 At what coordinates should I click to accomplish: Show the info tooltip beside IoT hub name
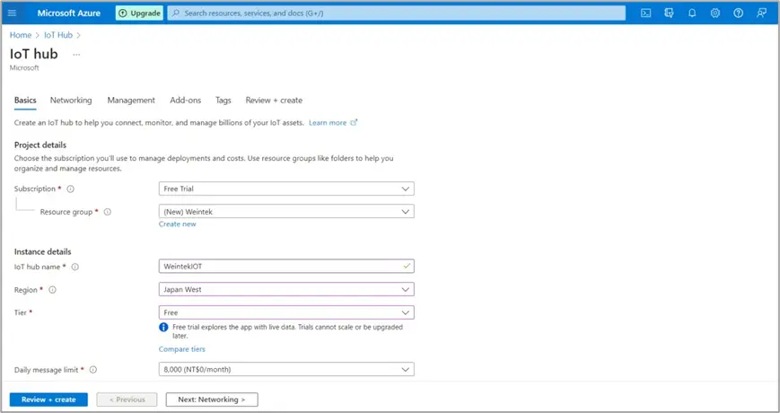point(75,267)
